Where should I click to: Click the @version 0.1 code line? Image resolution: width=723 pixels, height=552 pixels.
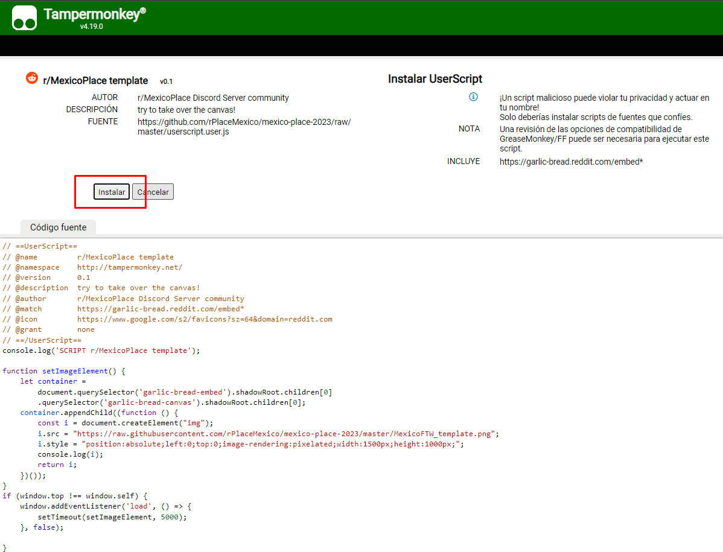click(46, 278)
